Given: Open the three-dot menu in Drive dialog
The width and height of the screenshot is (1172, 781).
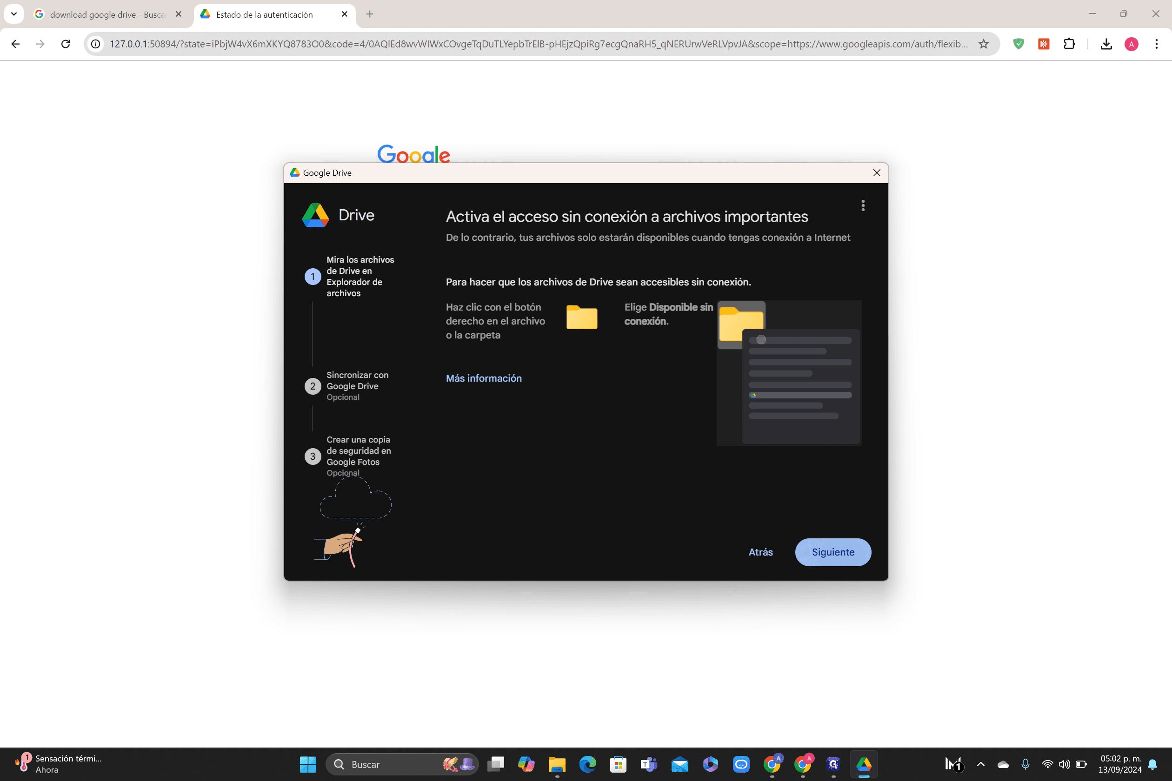Looking at the screenshot, I should point(863,205).
